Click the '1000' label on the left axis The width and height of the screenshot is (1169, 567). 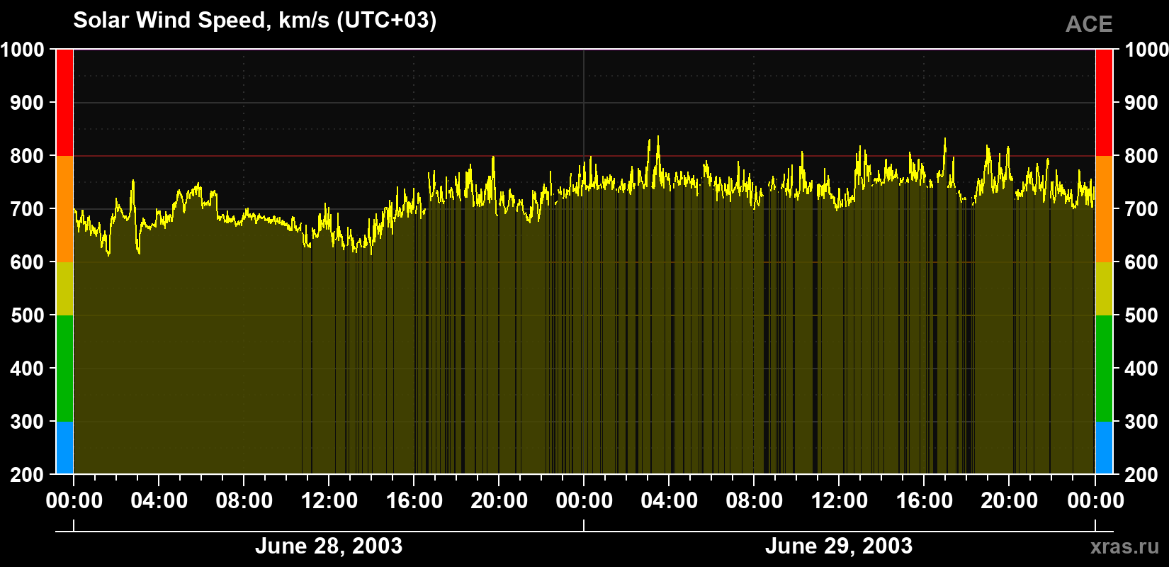(22, 50)
